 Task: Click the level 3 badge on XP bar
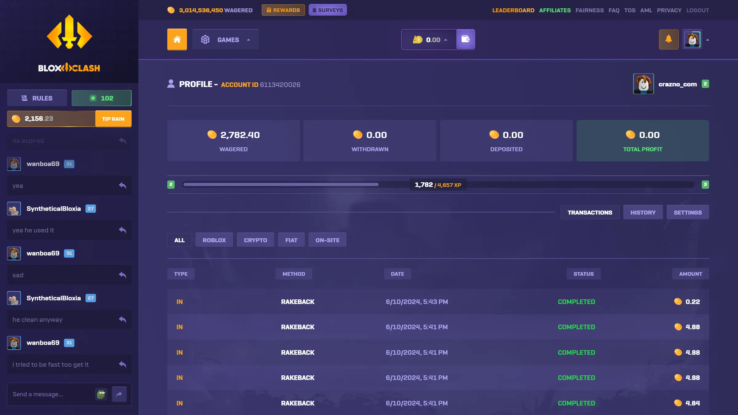tap(705, 184)
